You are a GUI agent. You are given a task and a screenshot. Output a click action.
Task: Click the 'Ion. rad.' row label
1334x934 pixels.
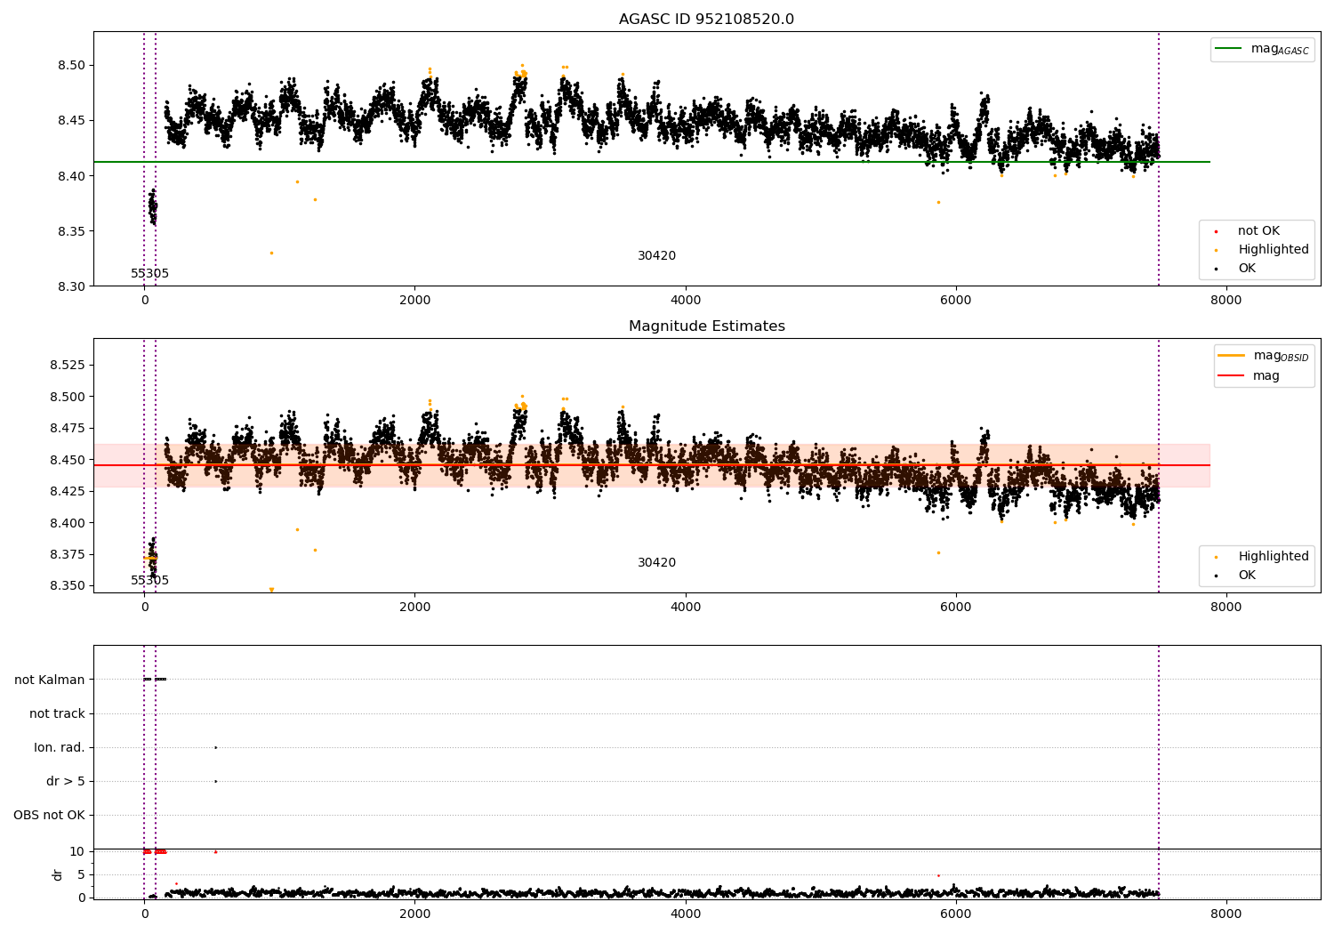(60, 747)
